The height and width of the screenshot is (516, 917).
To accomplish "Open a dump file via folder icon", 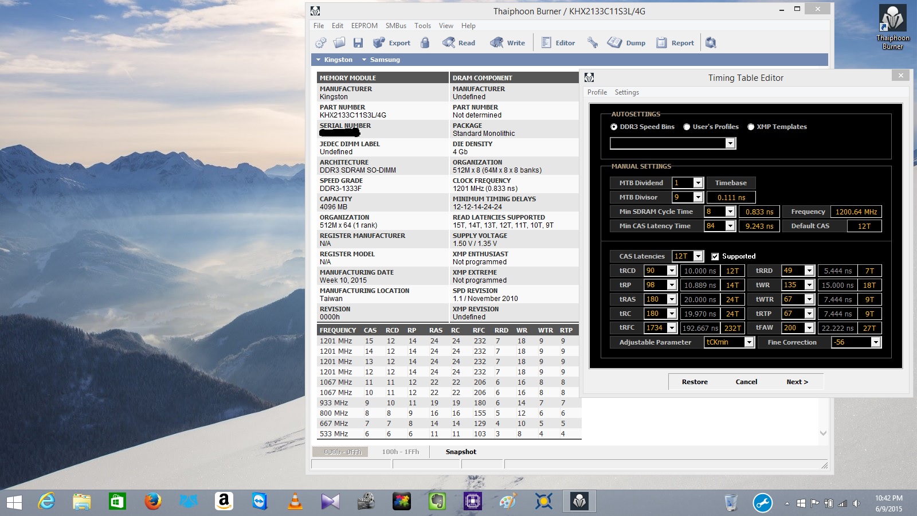I will tap(339, 43).
